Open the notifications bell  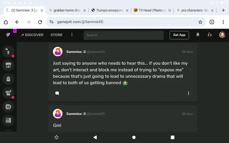198,35
